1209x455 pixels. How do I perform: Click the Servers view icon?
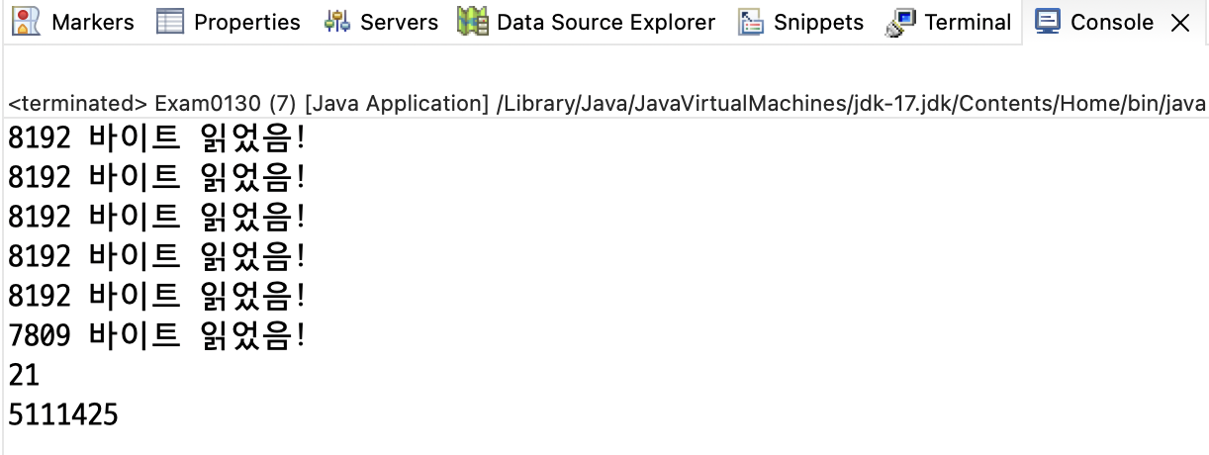point(337,21)
